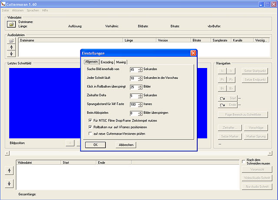Switch to the Allgemein tab
This screenshot has height=200, width=278.
(92, 62)
